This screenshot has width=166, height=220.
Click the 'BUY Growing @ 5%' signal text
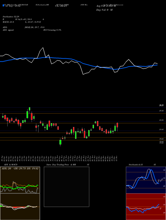(52, 30)
